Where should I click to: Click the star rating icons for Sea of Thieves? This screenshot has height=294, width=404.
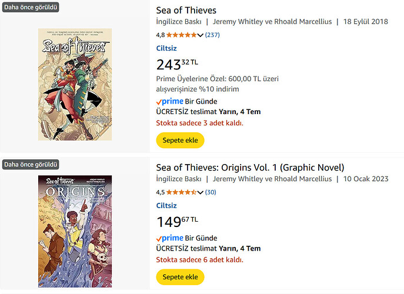click(x=182, y=35)
